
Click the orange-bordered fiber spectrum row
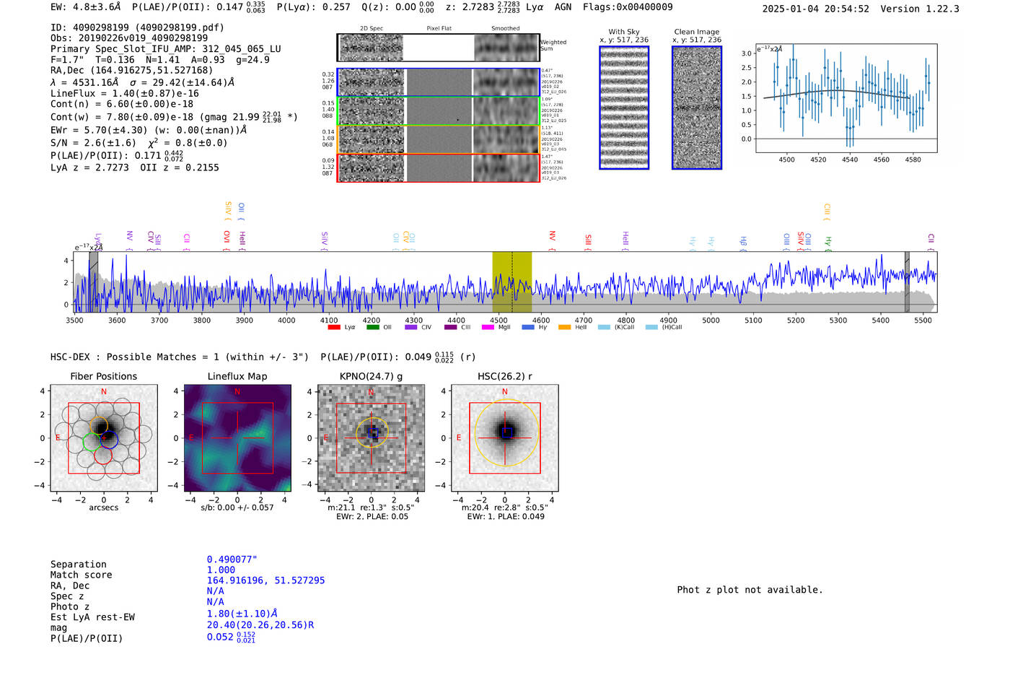tap(439, 139)
